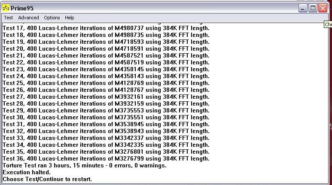Image resolution: width=332 pixels, height=185 pixels.
Task: Select the Test 17 M4980737 line
Action: [106, 28]
